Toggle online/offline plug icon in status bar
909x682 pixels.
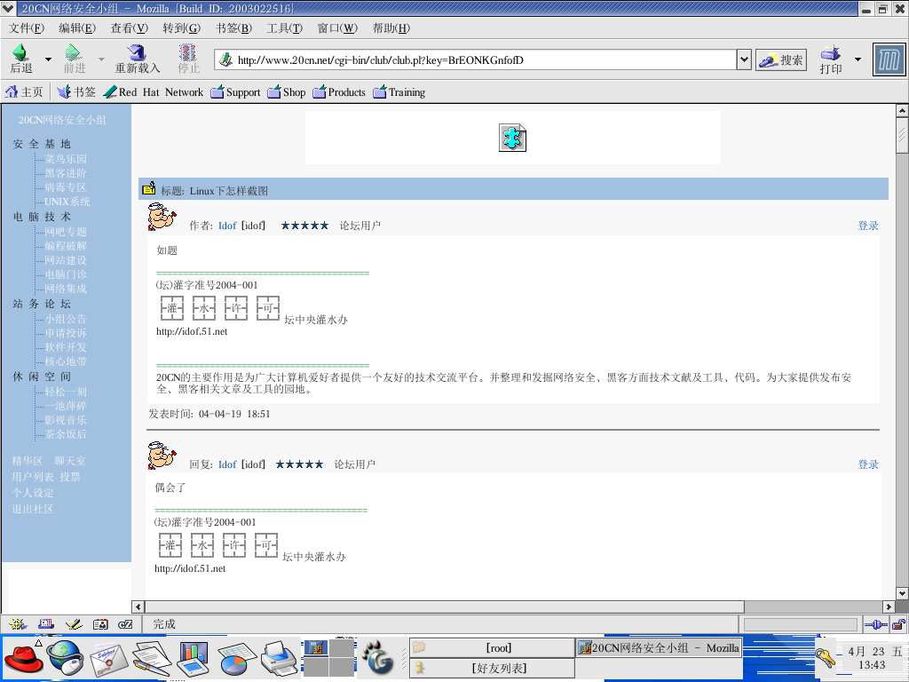875,624
